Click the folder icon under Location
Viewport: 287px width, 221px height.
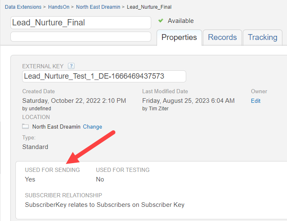[25, 127]
